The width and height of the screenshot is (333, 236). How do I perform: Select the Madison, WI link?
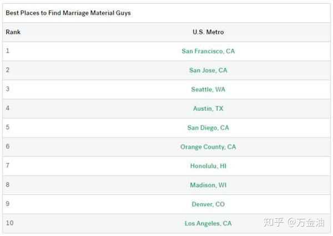pos(208,185)
